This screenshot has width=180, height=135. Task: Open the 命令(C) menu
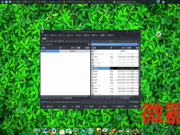[x=62, y=35]
